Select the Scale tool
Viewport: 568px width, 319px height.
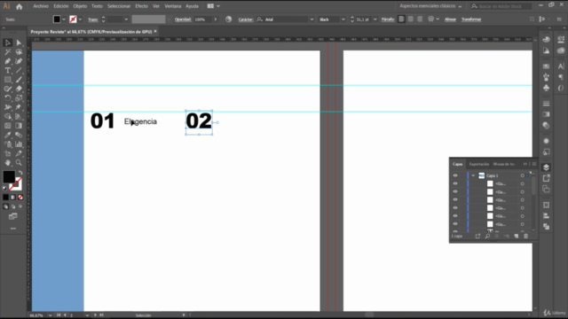[x=19, y=98]
